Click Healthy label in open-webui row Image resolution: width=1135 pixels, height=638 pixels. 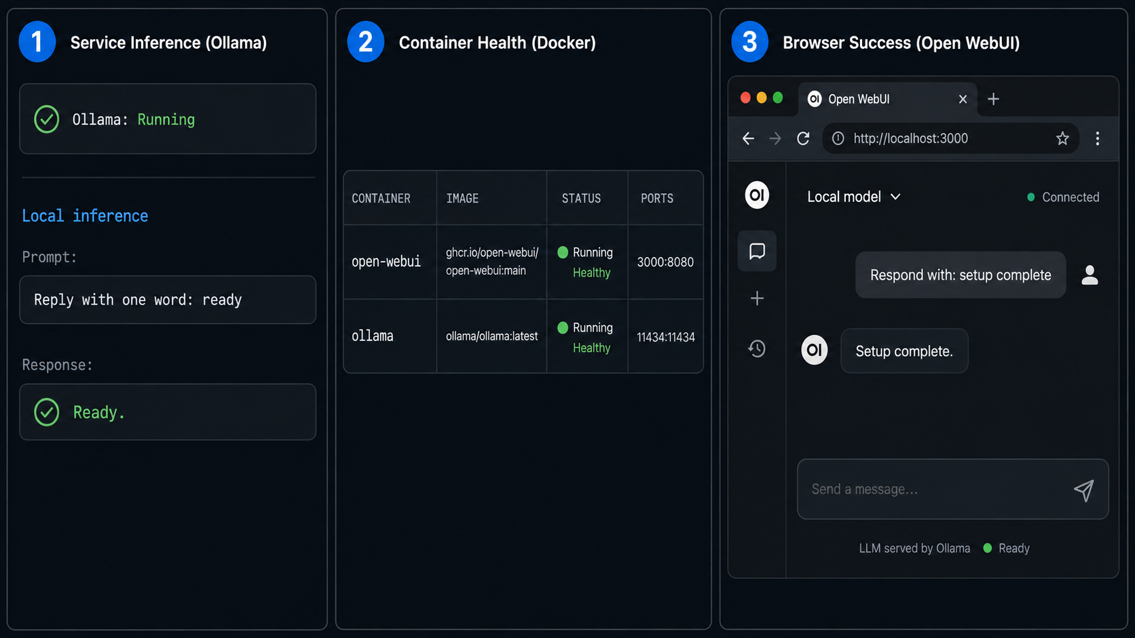tap(591, 273)
